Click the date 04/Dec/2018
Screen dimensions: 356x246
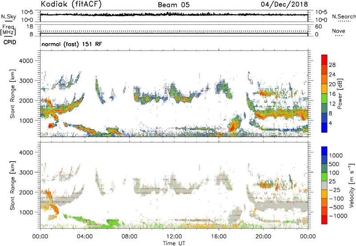[x=284, y=4]
